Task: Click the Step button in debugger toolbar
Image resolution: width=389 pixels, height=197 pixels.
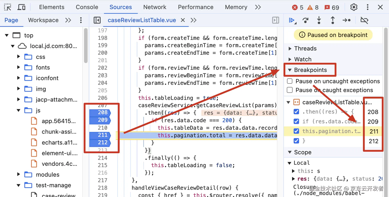Action: (x=346, y=20)
